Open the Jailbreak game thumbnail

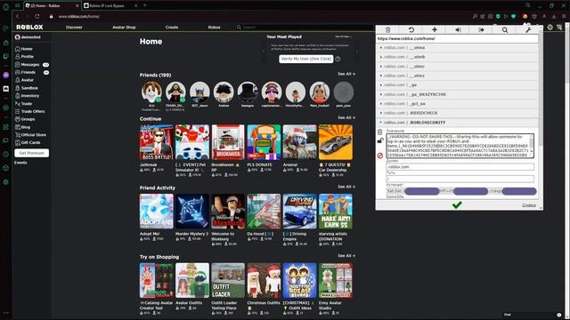157,142
